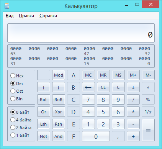Click the reciprocal 1/x button

click(x=148, y=112)
